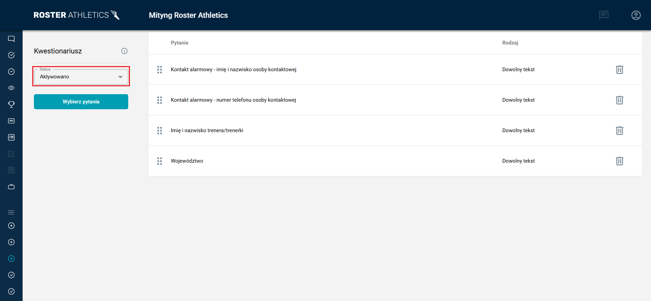Open the trophy icon in the sidebar
This screenshot has width=651, height=301.
[x=11, y=104]
